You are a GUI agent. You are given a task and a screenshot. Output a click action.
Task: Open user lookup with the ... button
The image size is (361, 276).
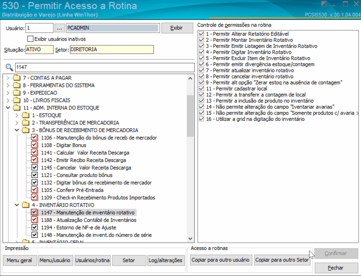pyautogui.click(x=59, y=28)
